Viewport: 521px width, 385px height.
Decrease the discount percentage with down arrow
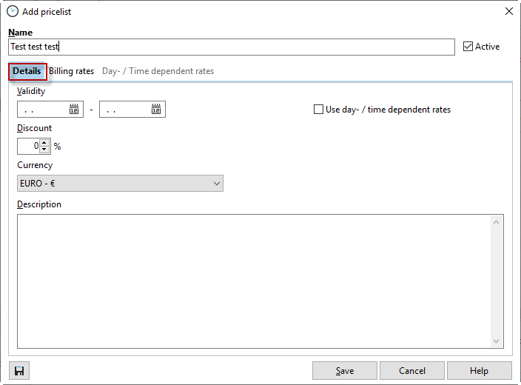point(44,150)
